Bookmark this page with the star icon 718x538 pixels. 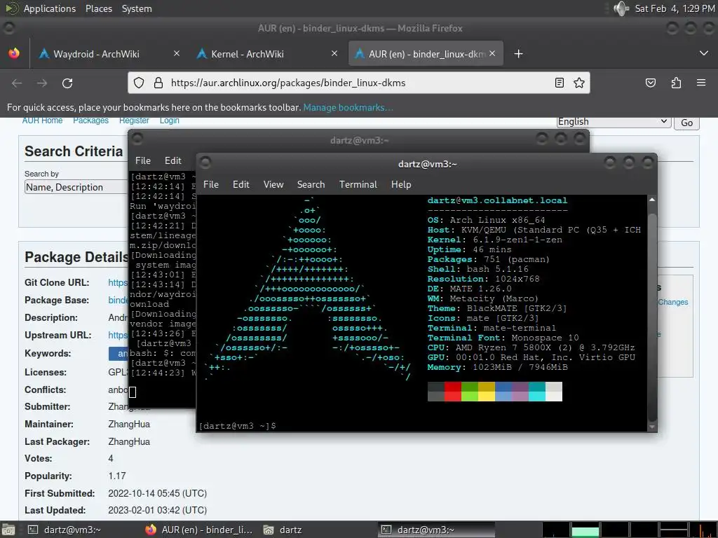coord(578,83)
